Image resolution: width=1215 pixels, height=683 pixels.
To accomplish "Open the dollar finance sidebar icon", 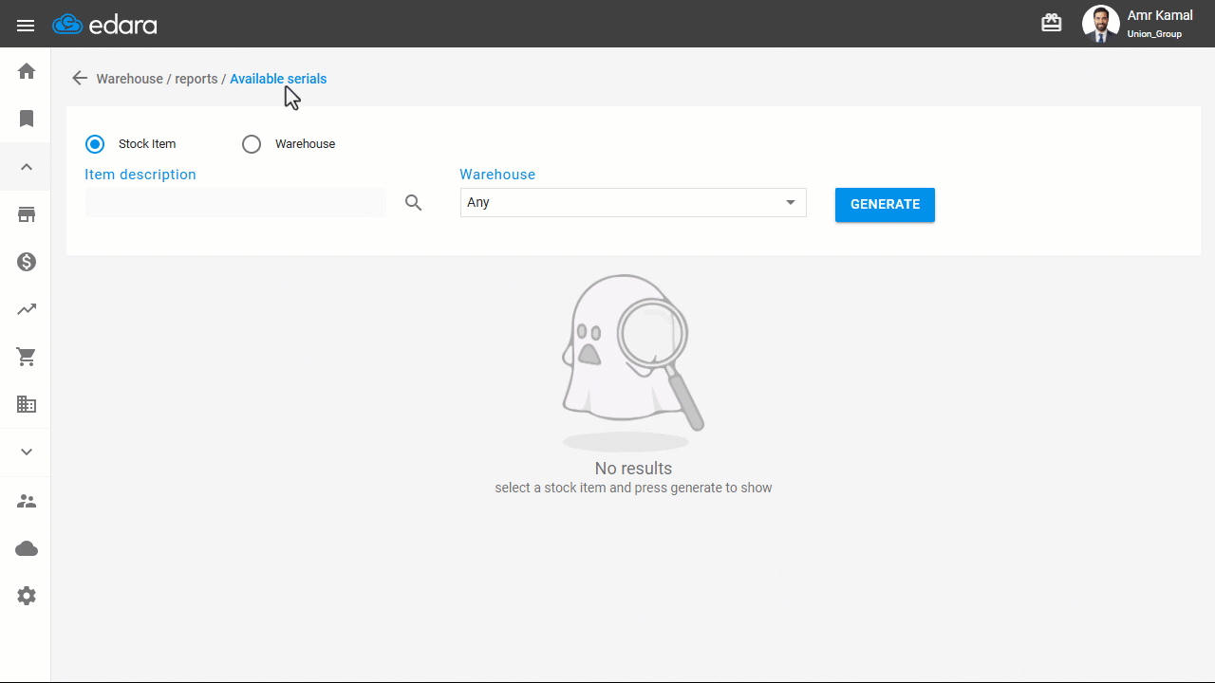I will pyautogui.click(x=27, y=262).
